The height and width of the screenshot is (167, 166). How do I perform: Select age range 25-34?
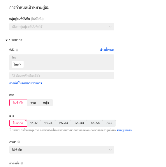coord(63,123)
